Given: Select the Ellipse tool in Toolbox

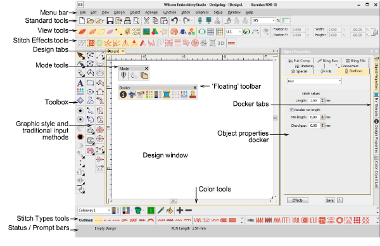Looking at the screenshot, I should click(90, 92).
